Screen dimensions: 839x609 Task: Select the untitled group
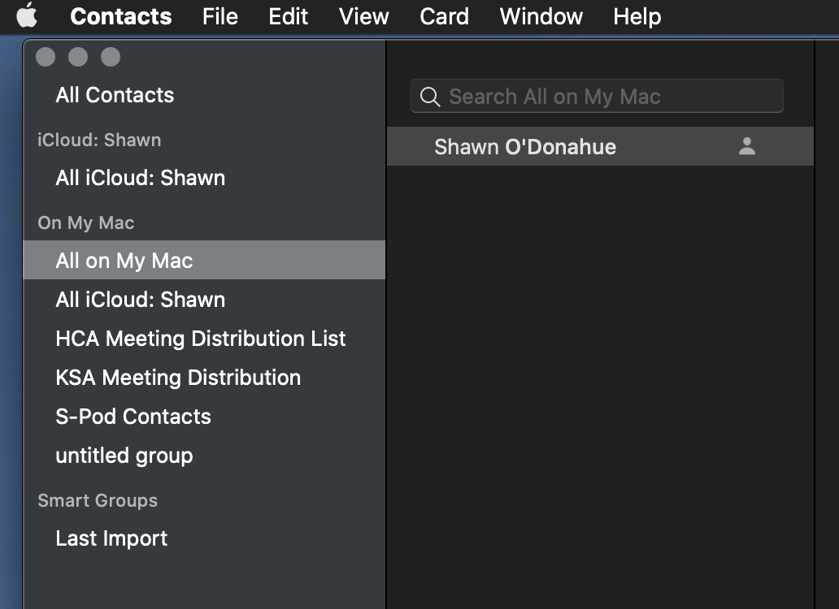(x=124, y=456)
